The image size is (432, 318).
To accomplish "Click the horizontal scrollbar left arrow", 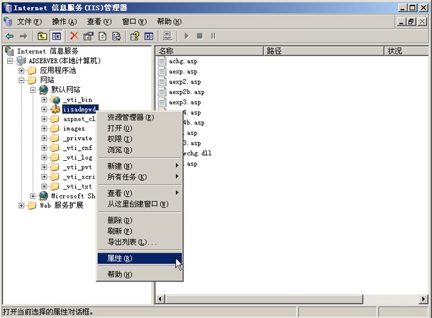I will [x=160, y=299].
